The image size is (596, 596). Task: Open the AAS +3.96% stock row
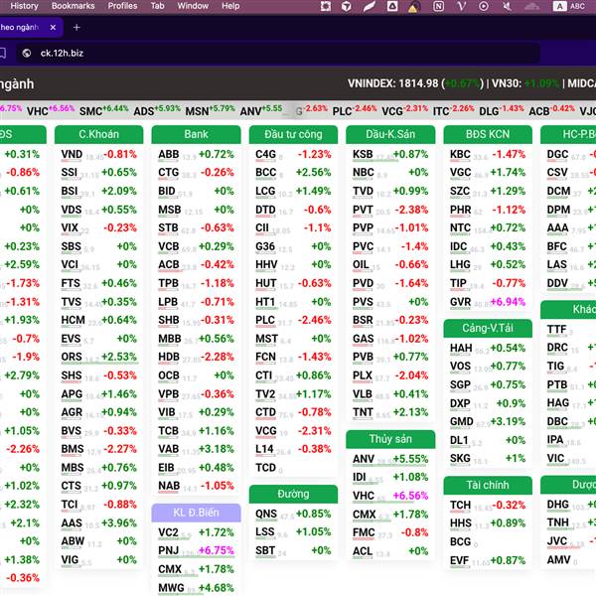pyautogui.click(x=98, y=523)
